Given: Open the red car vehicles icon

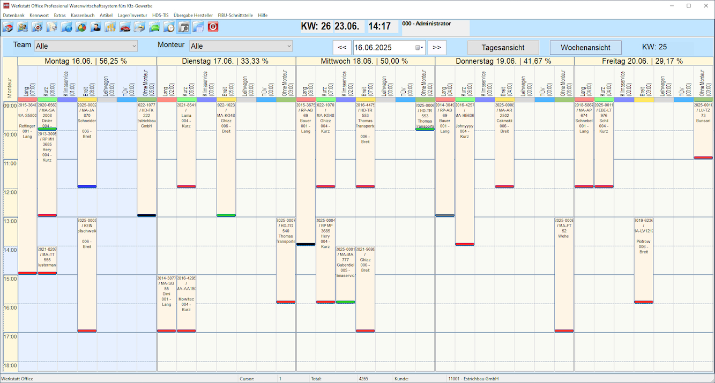Looking at the screenshot, I should pos(125,27).
